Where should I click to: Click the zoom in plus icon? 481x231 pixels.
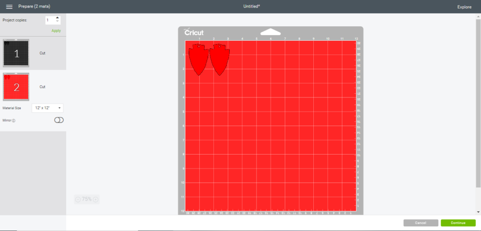(x=96, y=199)
